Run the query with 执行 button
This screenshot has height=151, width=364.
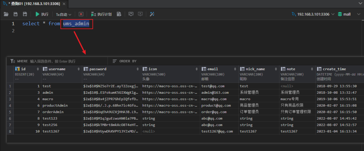pos(42,14)
